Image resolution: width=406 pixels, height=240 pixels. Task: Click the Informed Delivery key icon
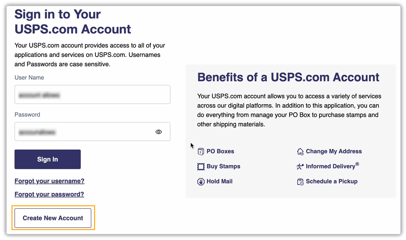click(299, 166)
